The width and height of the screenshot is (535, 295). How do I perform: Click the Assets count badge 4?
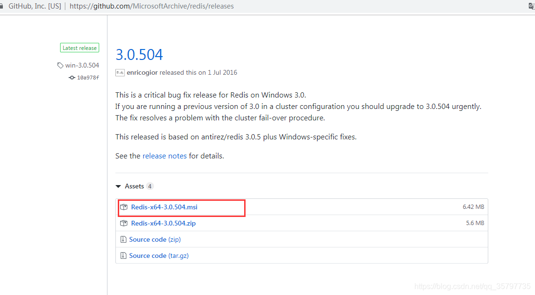(150, 187)
